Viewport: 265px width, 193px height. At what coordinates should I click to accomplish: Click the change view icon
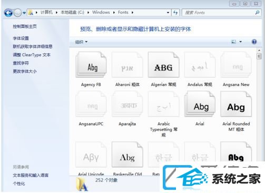point(233,42)
